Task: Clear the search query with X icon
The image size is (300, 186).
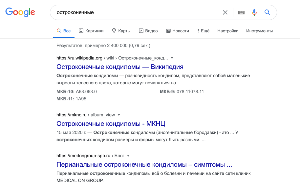Action: tap(225, 12)
